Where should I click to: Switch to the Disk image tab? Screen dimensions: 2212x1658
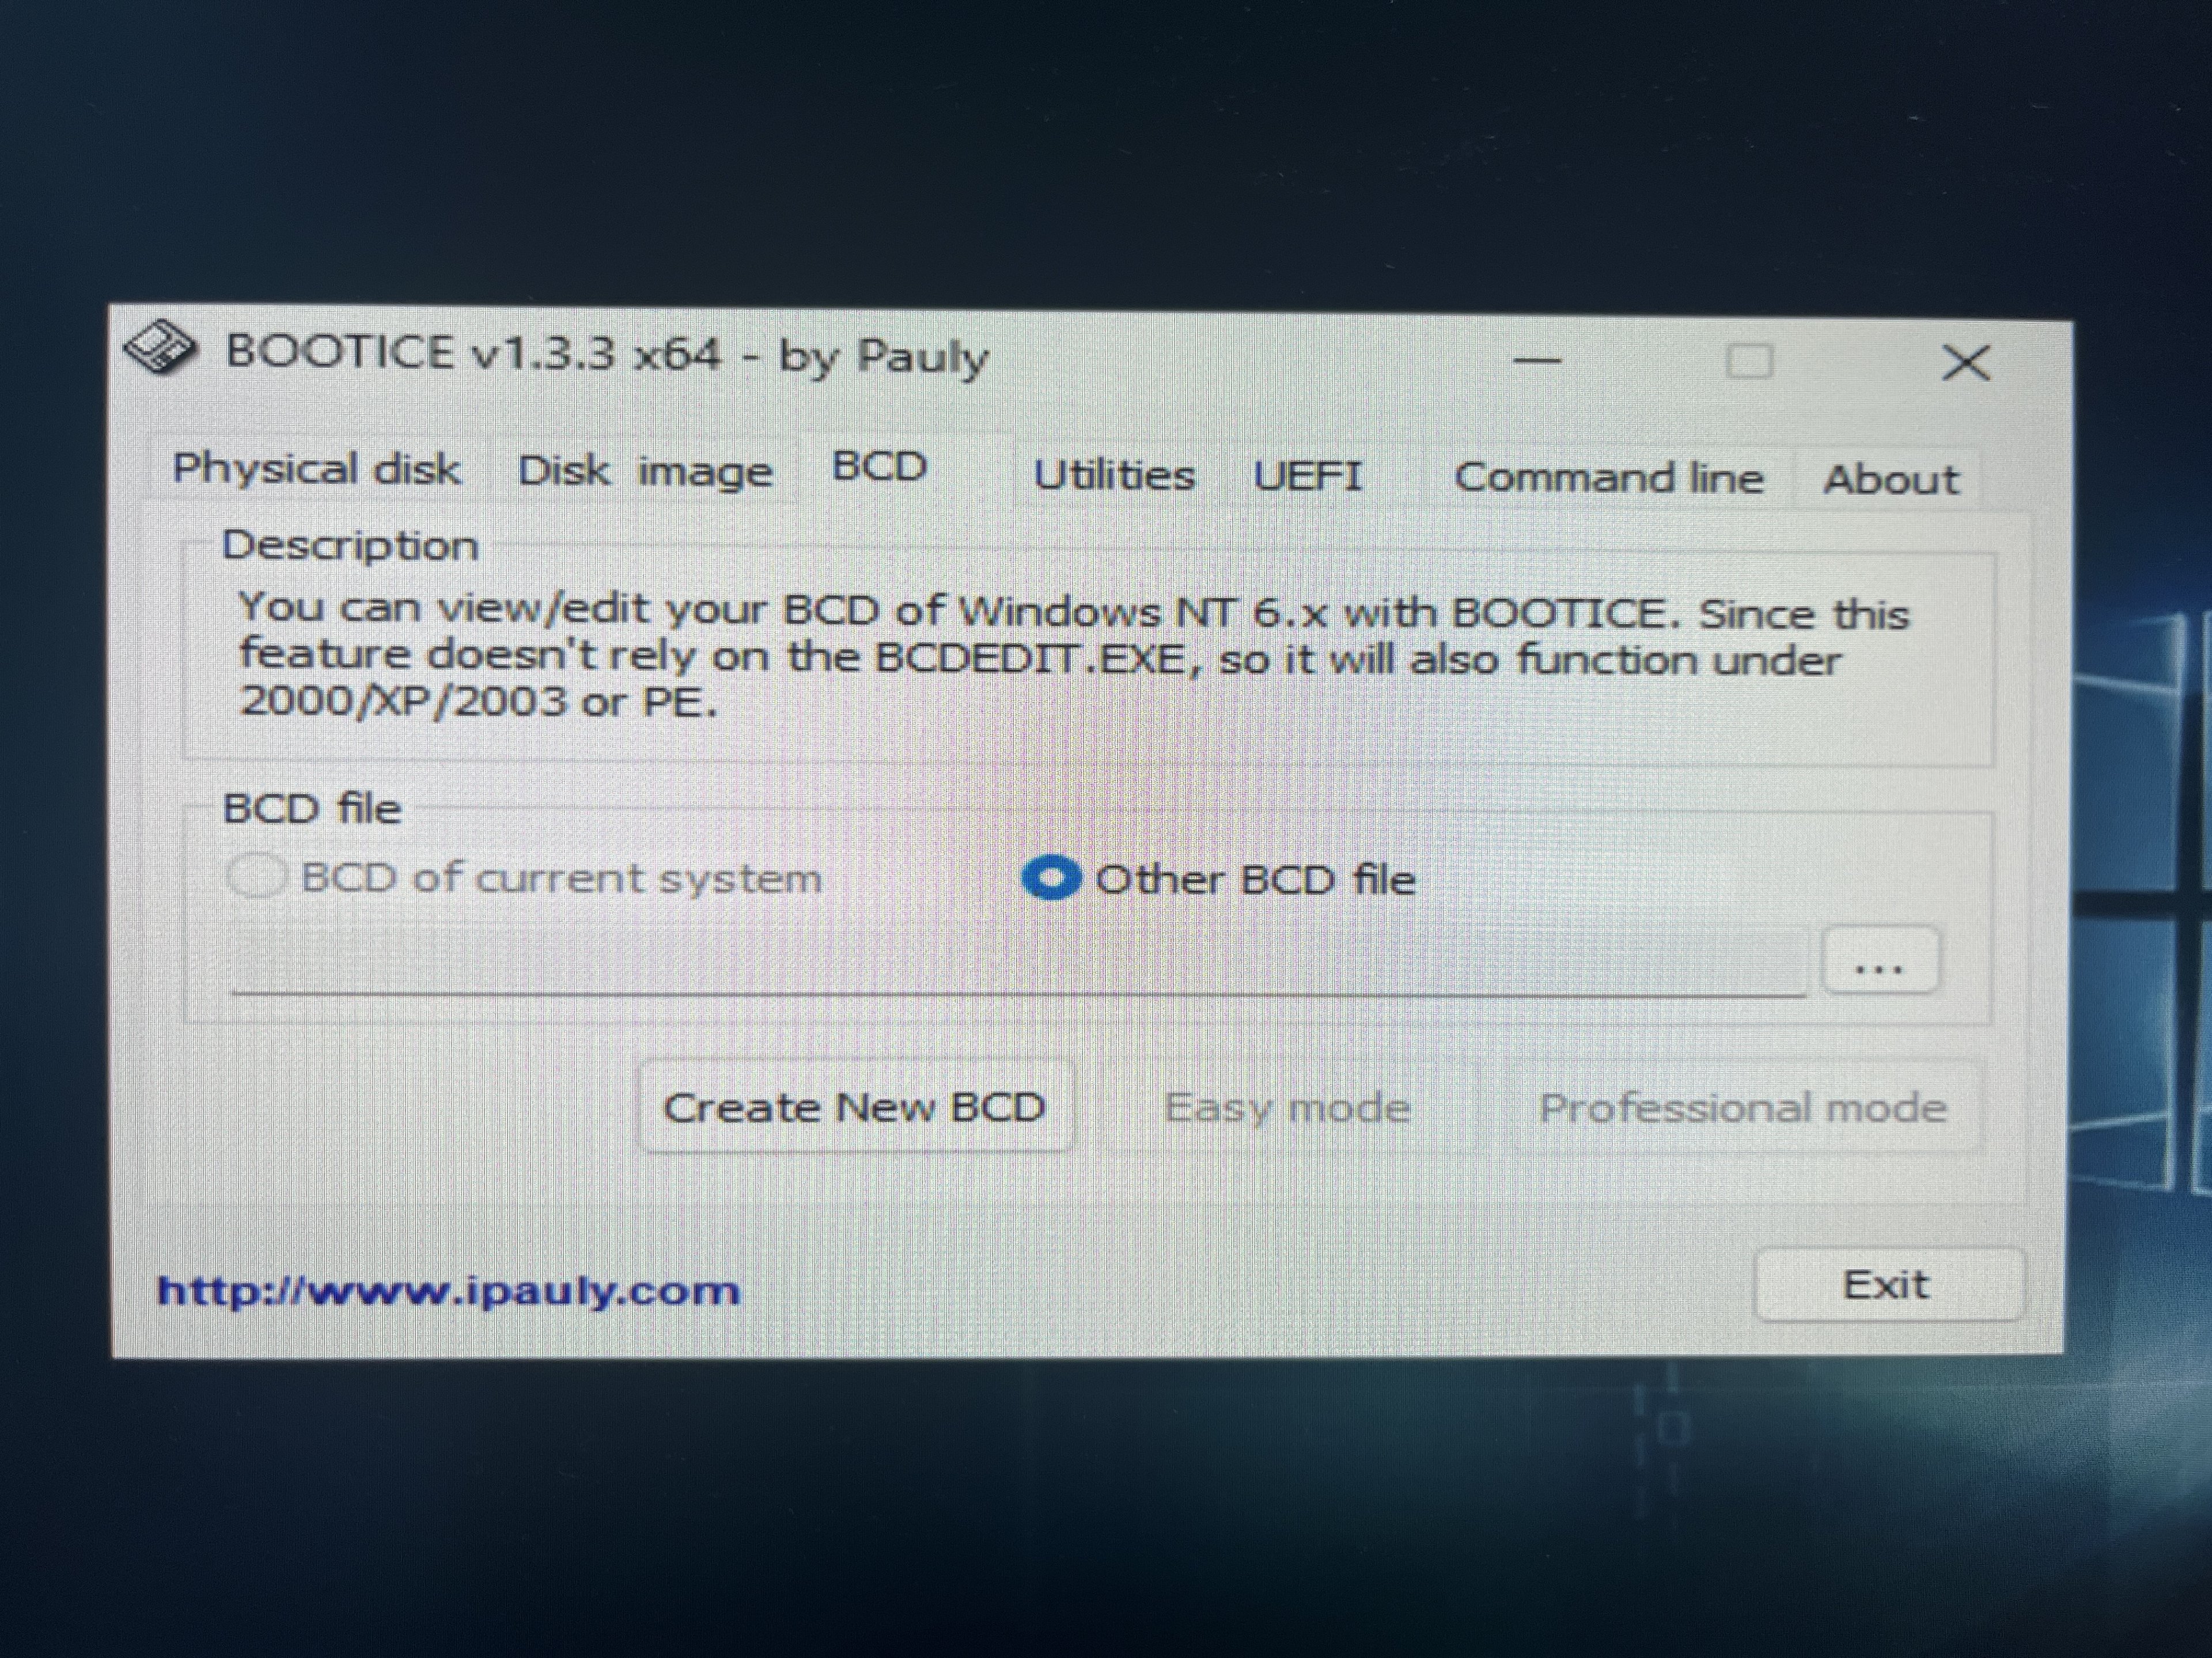pos(645,470)
